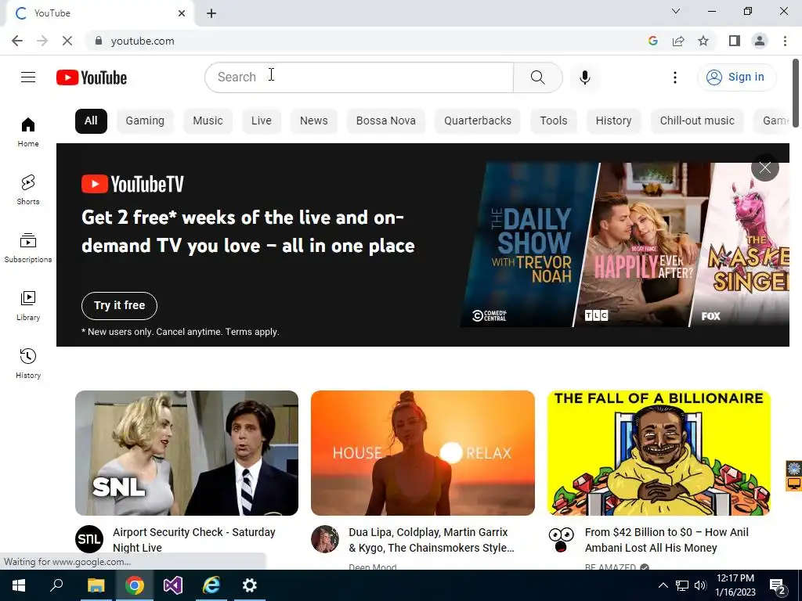Open Chrome side panel

coord(735,41)
